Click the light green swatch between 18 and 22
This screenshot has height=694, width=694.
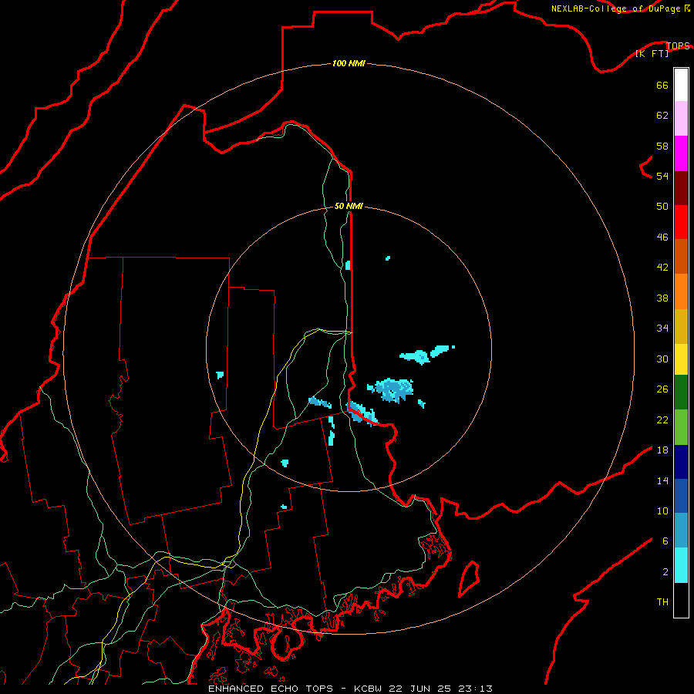click(x=681, y=427)
